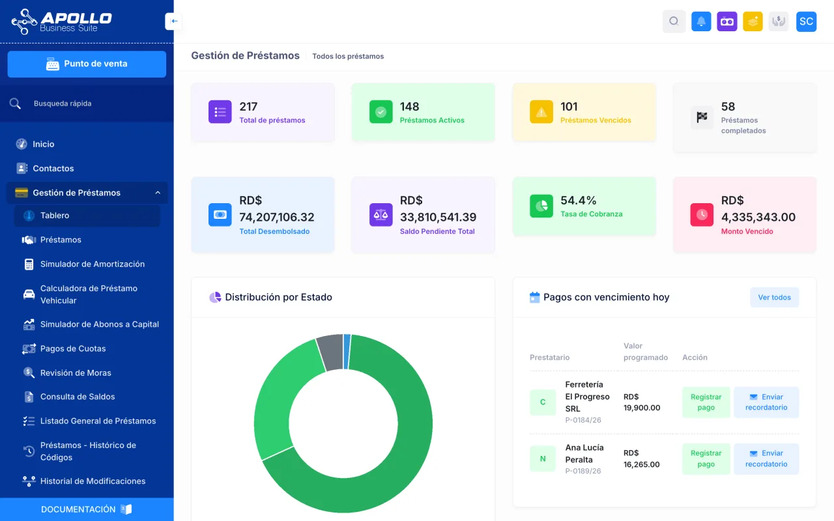Open the Préstamos sidebar item
This screenshot has height=521, width=834.
coord(87,240)
